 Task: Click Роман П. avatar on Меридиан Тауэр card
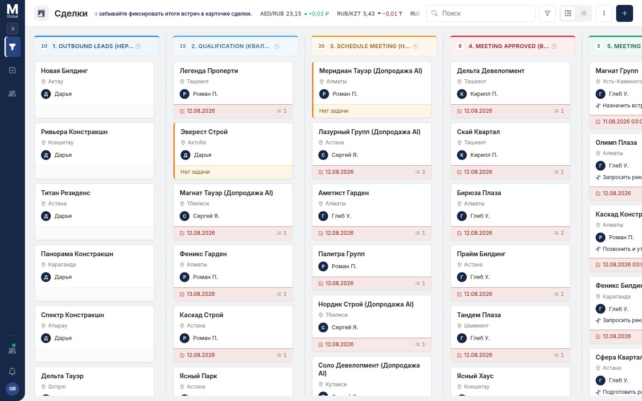[324, 94]
